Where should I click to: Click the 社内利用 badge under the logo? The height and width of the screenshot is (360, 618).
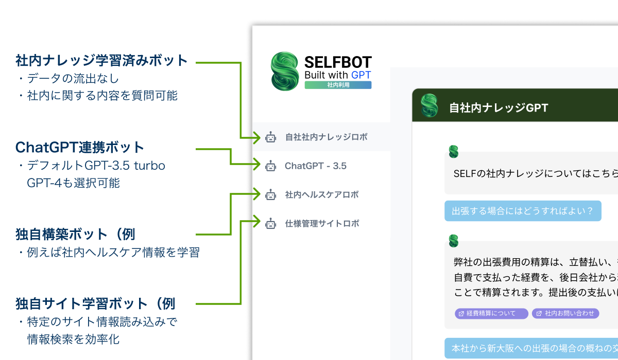338,85
